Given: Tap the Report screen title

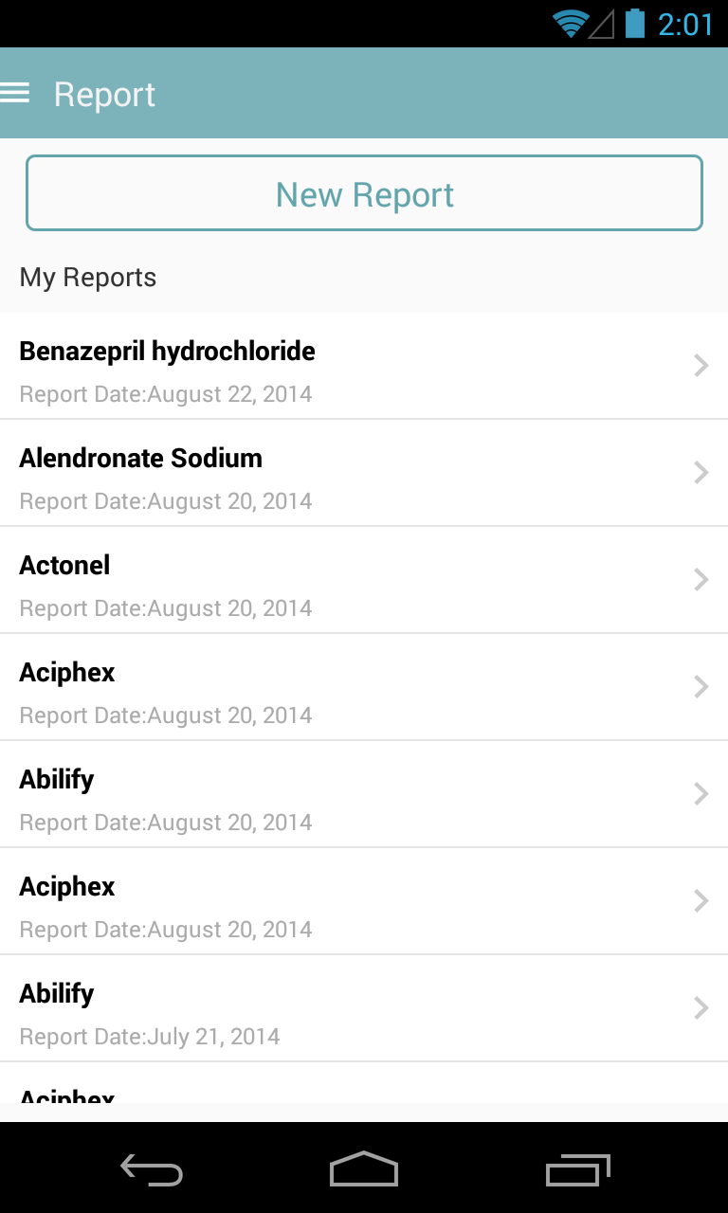Looking at the screenshot, I should point(104,95).
